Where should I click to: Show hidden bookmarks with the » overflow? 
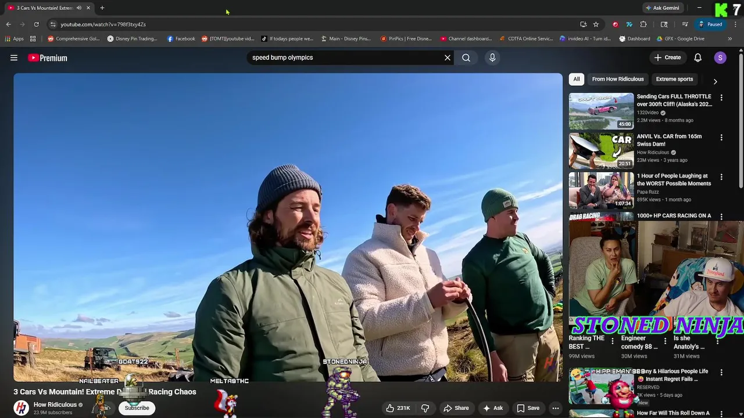click(730, 39)
